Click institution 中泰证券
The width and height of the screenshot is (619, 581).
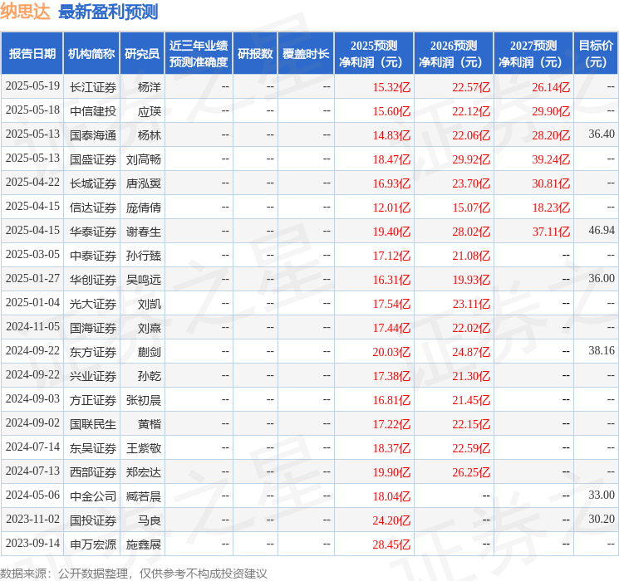click(93, 256)
